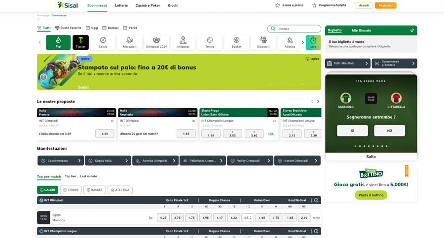Pick the Tennis sport icon
This screenshot has width=444, height=238.
210,42
